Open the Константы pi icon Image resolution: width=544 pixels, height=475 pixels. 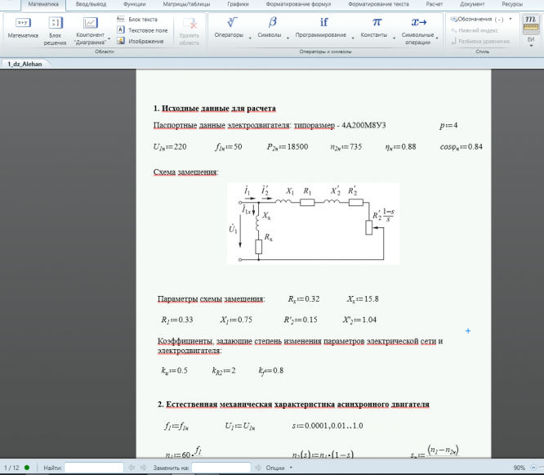click(x=377, y=22)
